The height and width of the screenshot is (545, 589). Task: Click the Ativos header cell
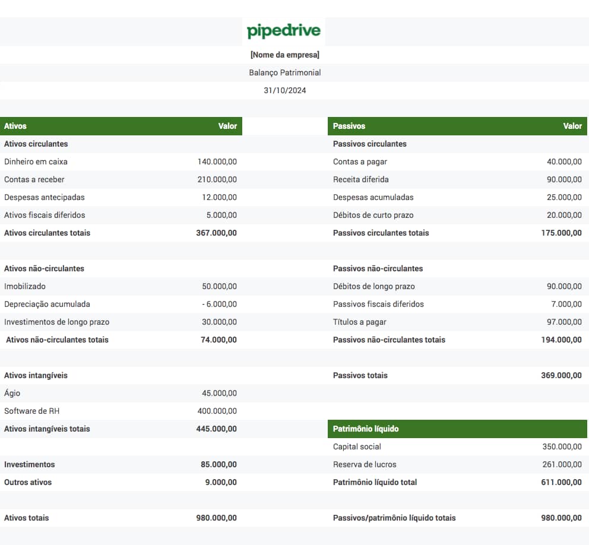tap(121, 126)
